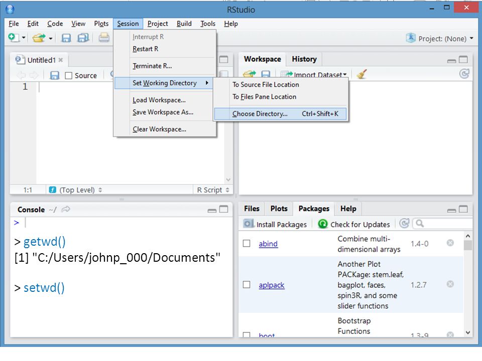Image resolution: width=482 pixels, height=361 pixels.
Task: Click the package search field
Action: (443, 224)
